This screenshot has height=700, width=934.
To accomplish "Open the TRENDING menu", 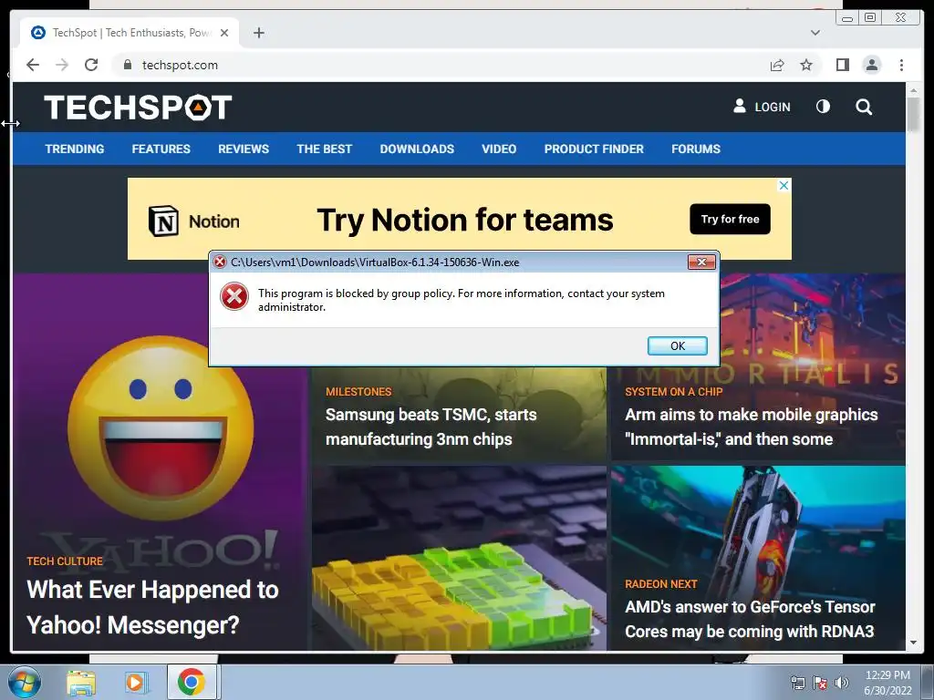I will (x=75, y=149).
